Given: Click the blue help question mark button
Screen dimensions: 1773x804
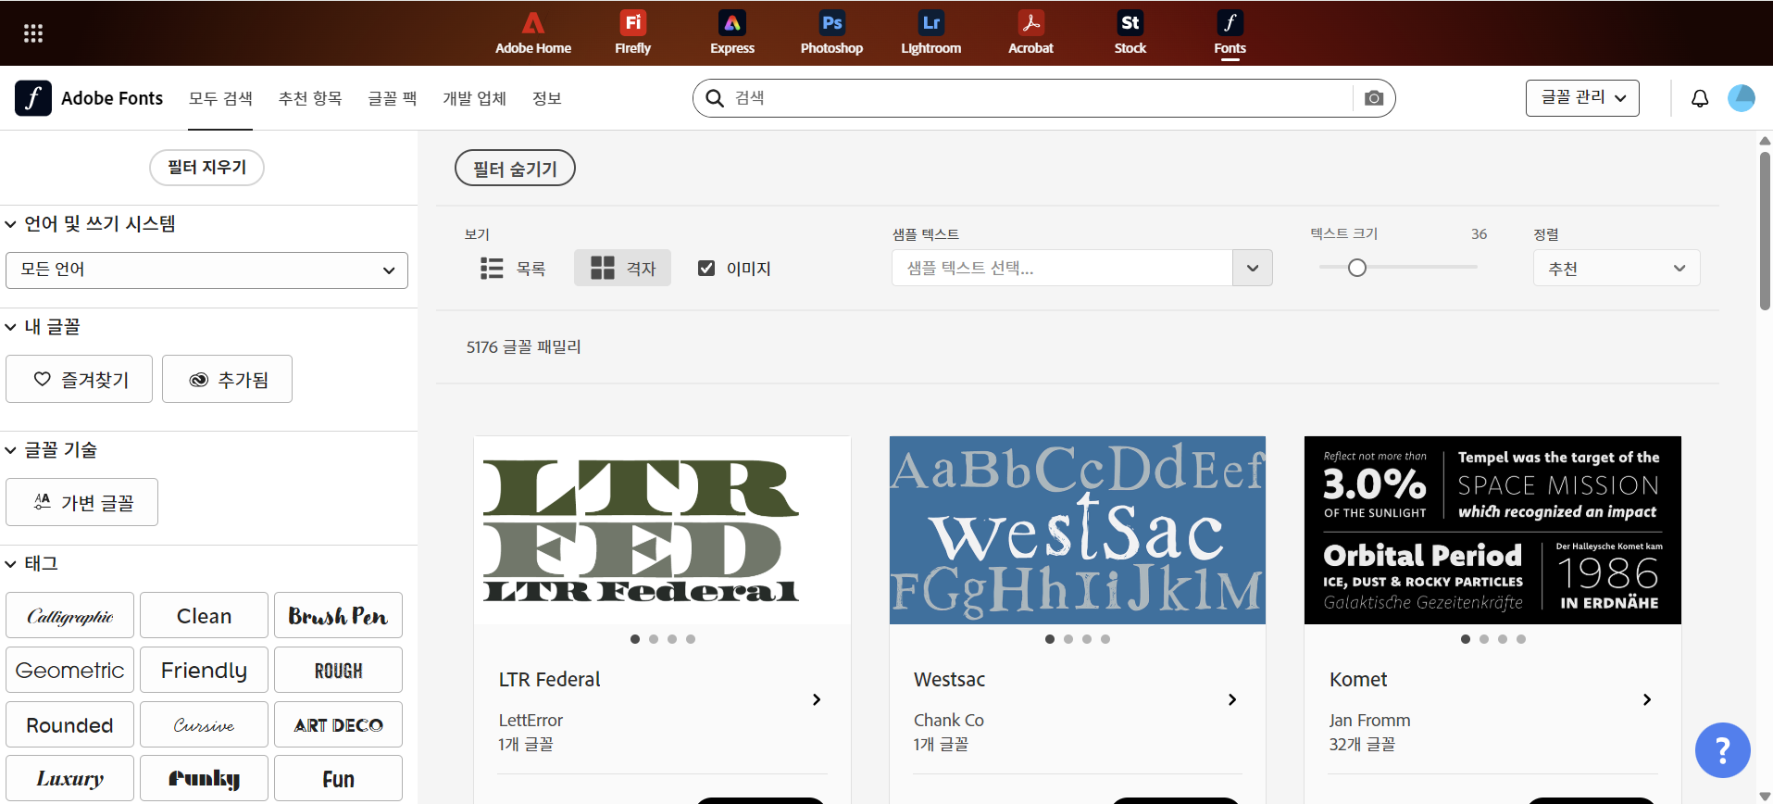Looking at the screenshot, I should tap(1722, 750).
